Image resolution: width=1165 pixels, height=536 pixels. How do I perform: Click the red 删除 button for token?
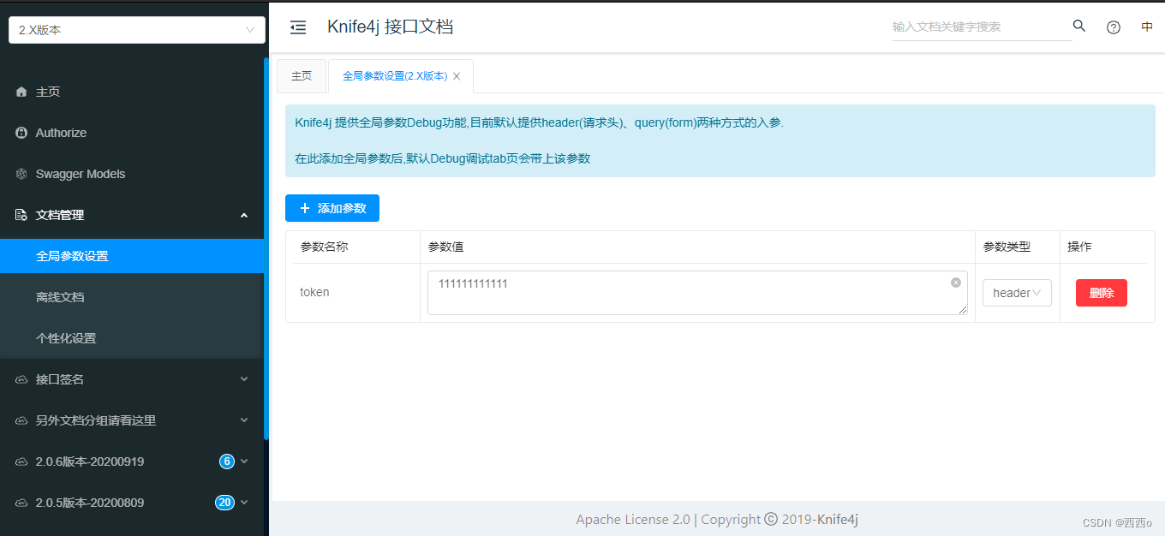point(1101,292)
